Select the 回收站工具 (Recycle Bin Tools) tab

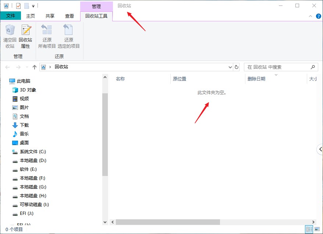point(96,16)
